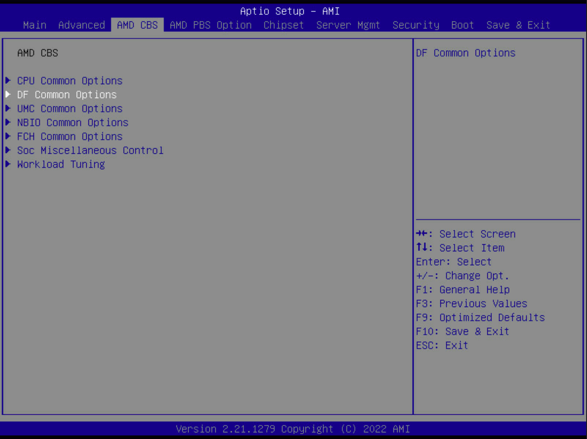
Task: Click ESC: Exit hint
Action: pos(442,346)
